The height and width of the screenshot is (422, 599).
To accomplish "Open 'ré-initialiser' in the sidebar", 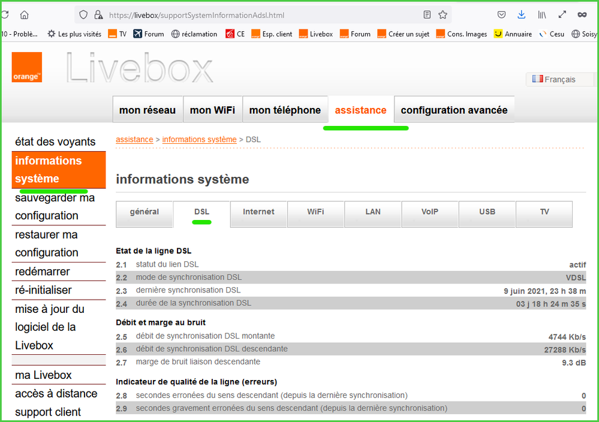I will [59, 290].
